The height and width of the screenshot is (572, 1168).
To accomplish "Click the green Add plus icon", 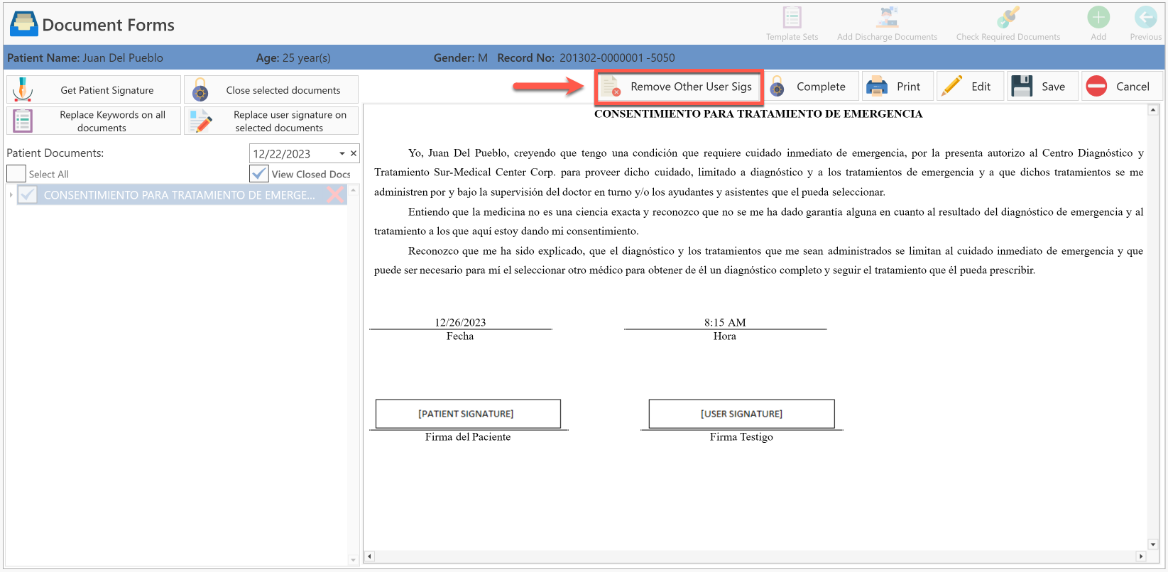I will pos(1098,17).
